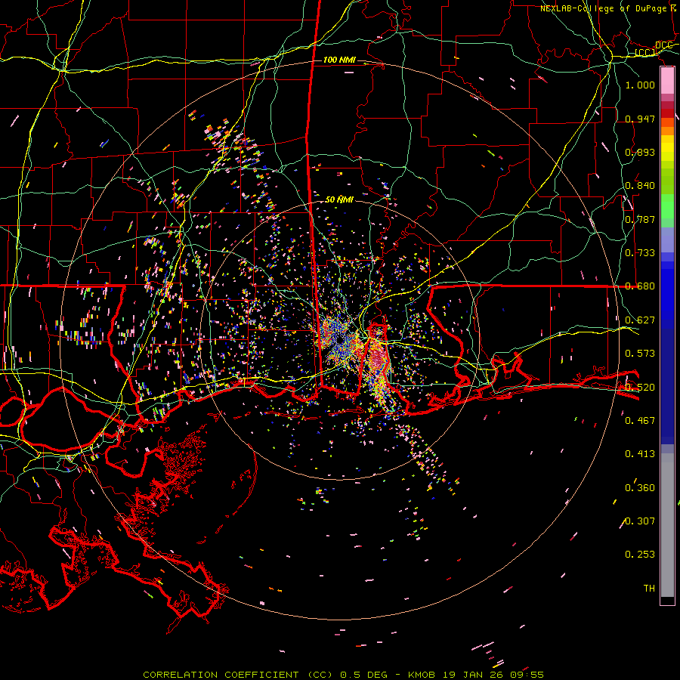Image resolution: width=680 pixels, height=680 pixels.
Task: Pick the light periwinkle segment of the color bar
Action: [667, 240]
